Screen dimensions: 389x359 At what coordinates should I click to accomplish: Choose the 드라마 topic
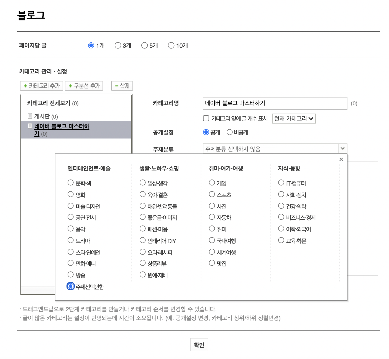coord(71,240)
